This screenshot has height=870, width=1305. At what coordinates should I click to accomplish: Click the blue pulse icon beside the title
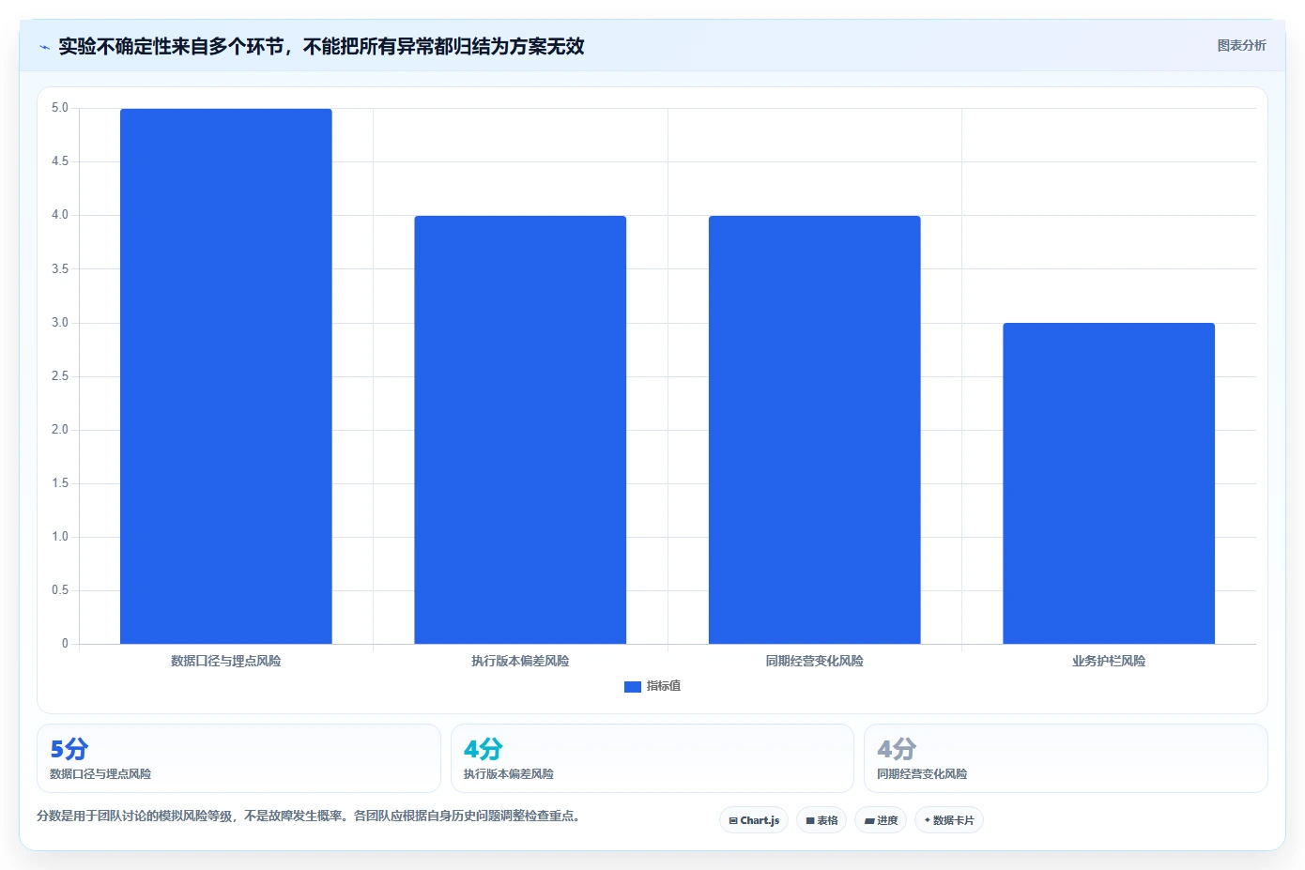coord(44,47)
